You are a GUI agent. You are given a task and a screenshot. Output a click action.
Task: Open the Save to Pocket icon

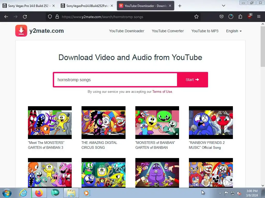coord(222,16)
